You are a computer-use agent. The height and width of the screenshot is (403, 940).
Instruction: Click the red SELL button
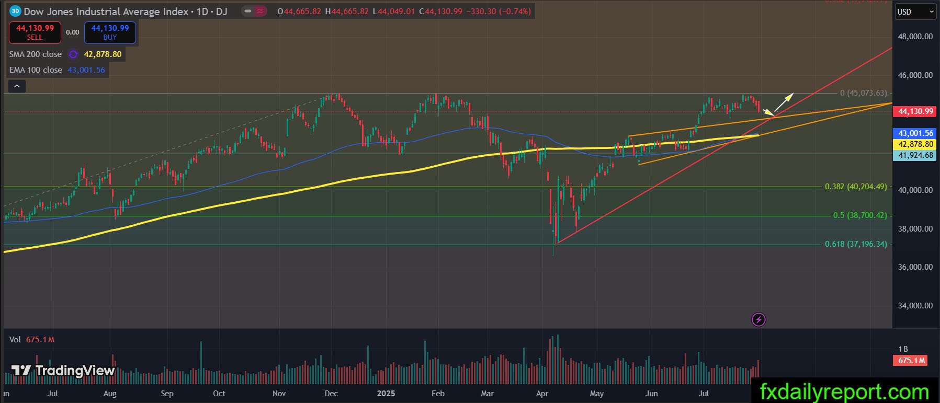coord(35,32)
